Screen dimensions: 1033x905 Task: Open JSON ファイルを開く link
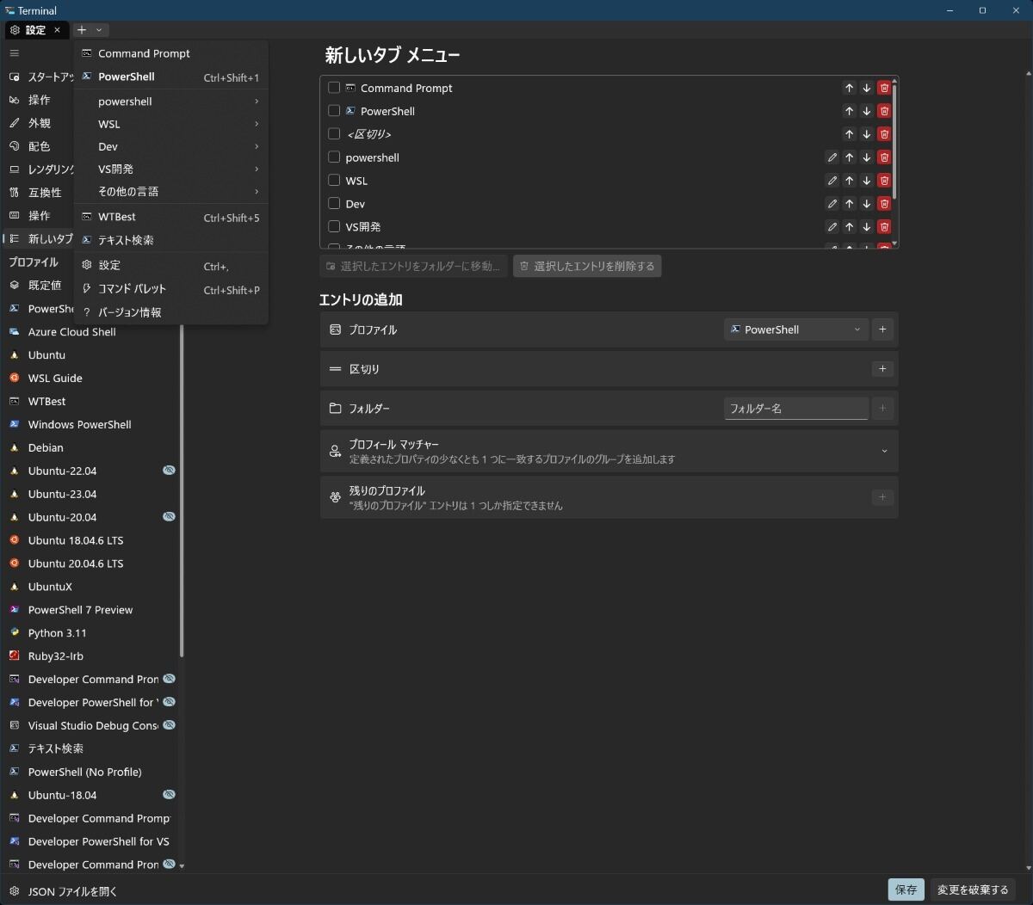tap(72, 891)
